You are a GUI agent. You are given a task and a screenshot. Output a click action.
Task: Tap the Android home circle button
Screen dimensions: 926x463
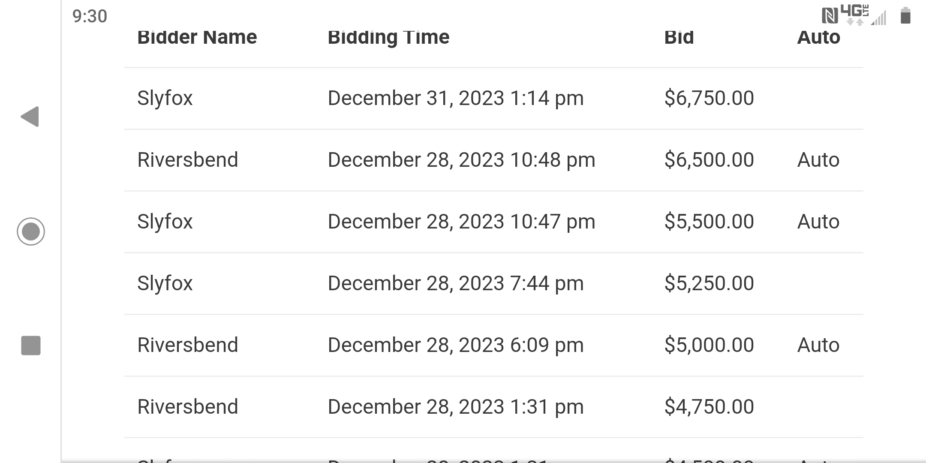point(31,231)
